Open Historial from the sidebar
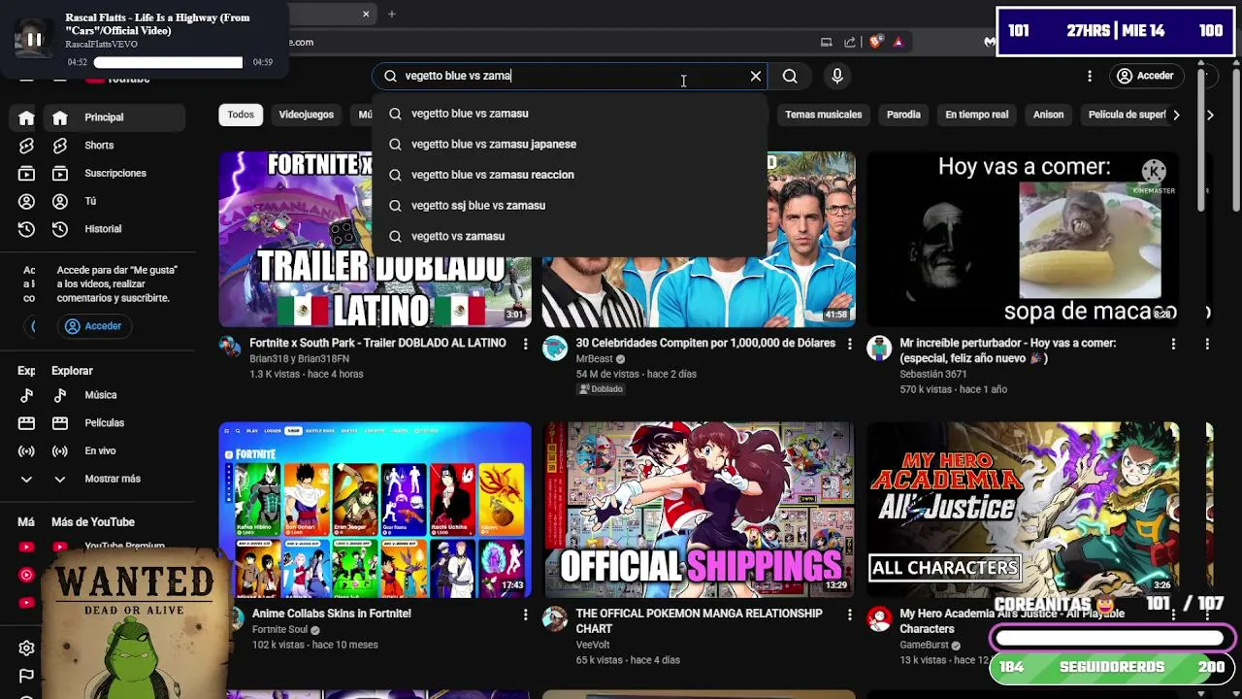The height and width of the screenshot is (699, 1242). [114, 229]
